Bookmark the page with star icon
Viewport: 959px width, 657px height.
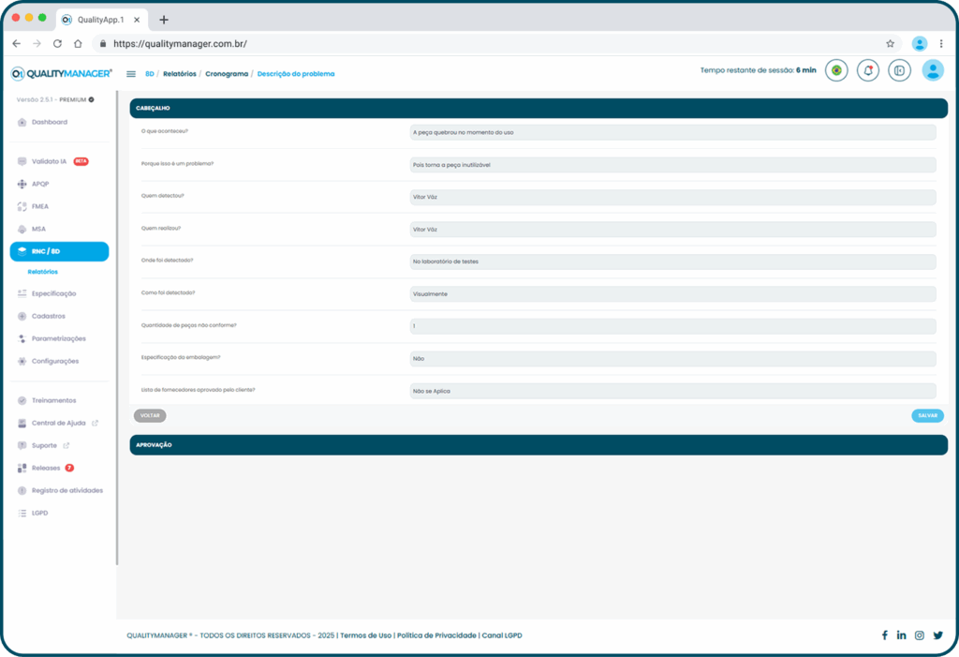(x=890, y=43)
